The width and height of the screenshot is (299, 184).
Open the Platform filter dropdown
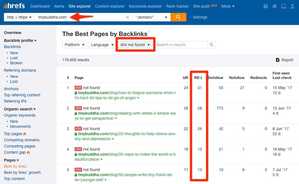coord(74,45)
